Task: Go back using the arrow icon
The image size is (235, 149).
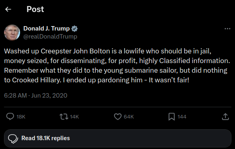Action: tap(8, 9)
